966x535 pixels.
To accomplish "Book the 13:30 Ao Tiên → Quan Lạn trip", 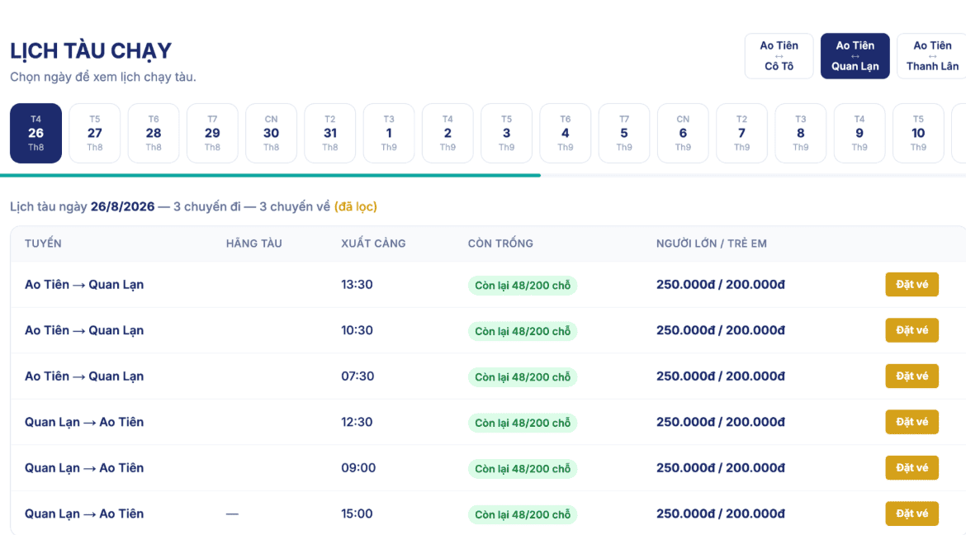I will (912, 284).
